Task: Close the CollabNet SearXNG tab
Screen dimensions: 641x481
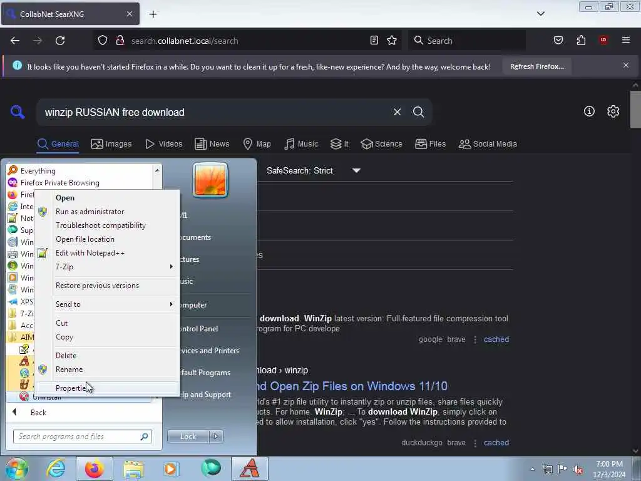Action: pyautogui.click(x=129, y=14)
